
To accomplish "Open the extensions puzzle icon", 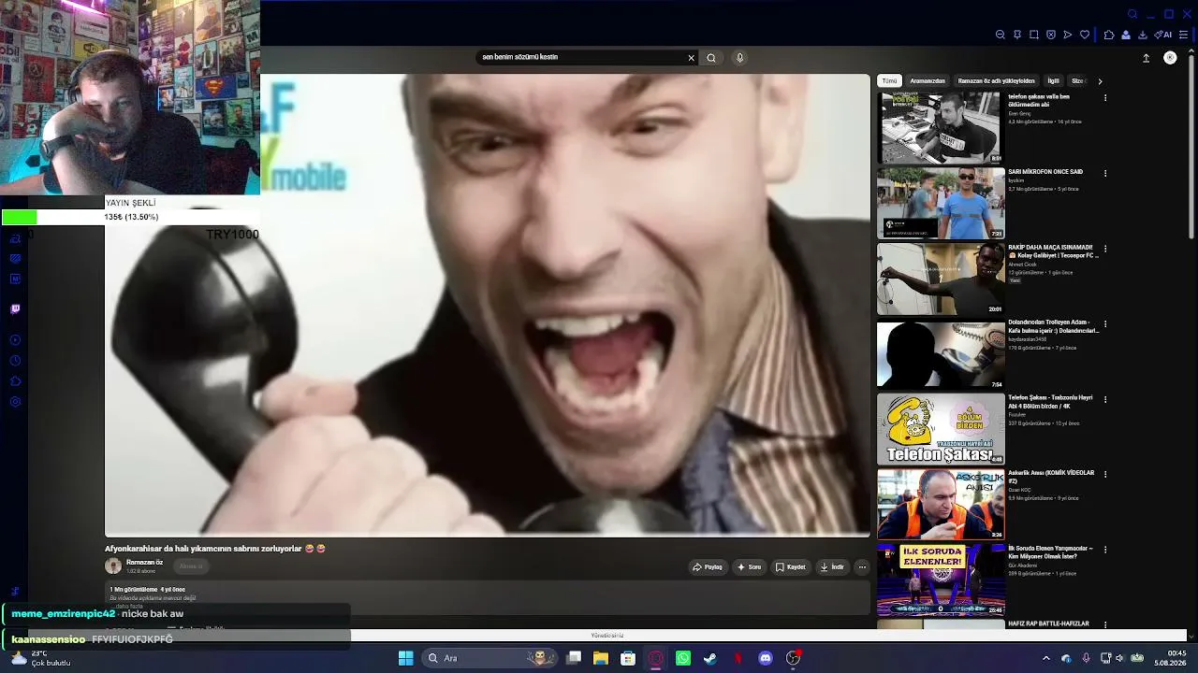I will tap(1109, 35).
